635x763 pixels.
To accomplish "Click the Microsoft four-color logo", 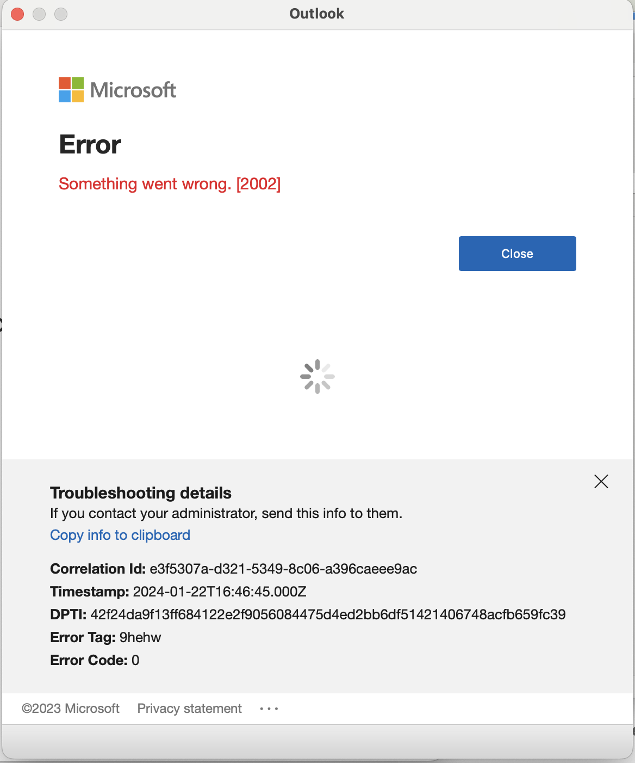I will [x=71, y=90].
